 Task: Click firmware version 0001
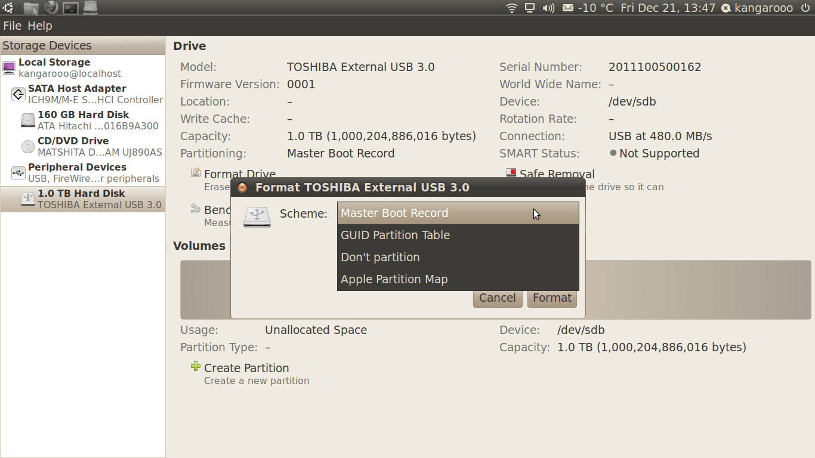[x=301, y=84]
